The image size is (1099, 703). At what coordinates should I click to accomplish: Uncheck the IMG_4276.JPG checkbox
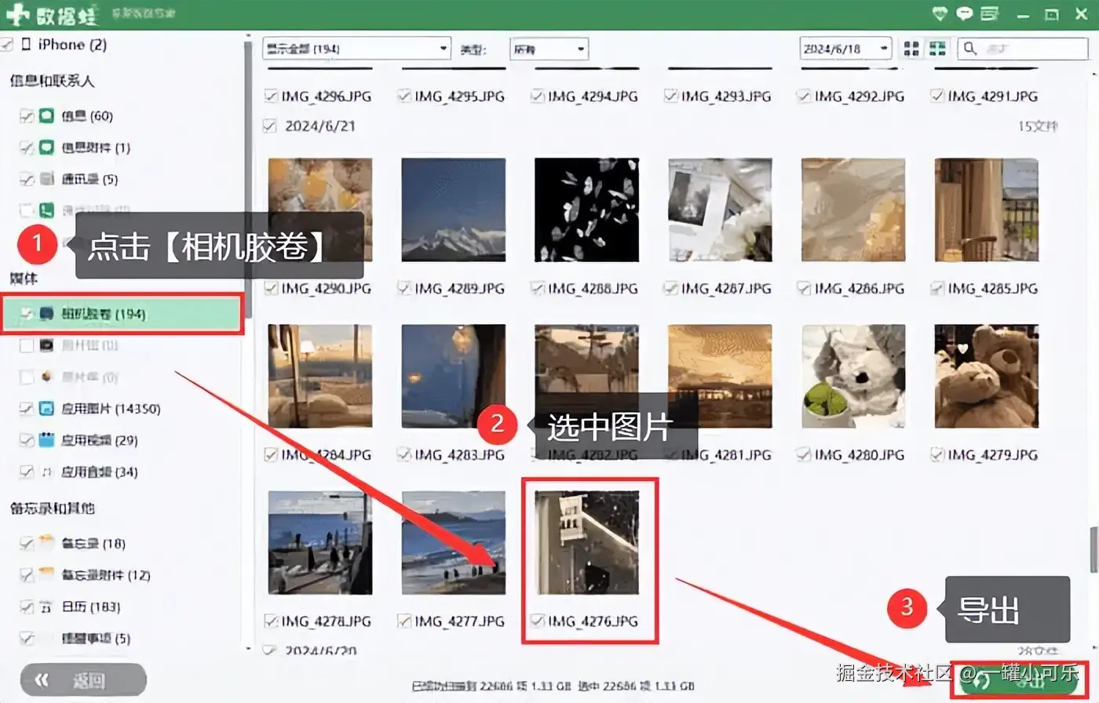(x=538, y=621)
